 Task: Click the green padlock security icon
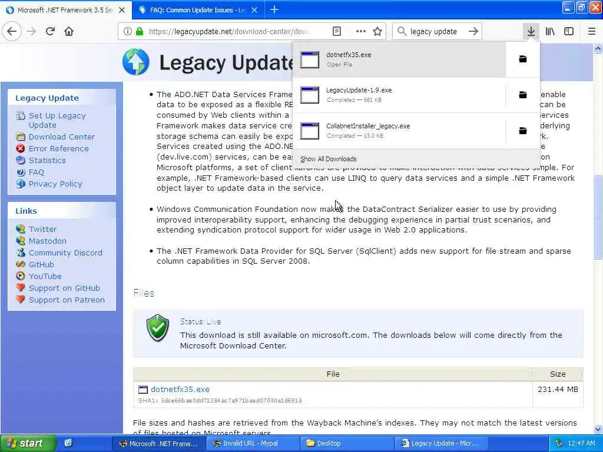140,31
